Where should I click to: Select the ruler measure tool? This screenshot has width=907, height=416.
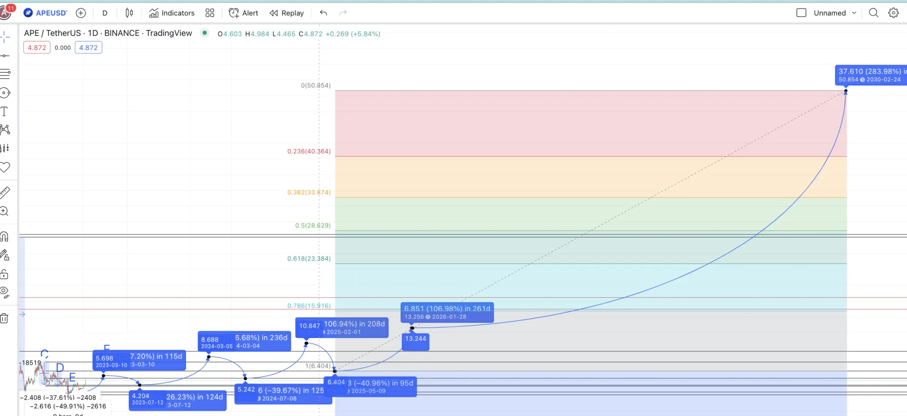pyautogui.click(x=5, y=192)
